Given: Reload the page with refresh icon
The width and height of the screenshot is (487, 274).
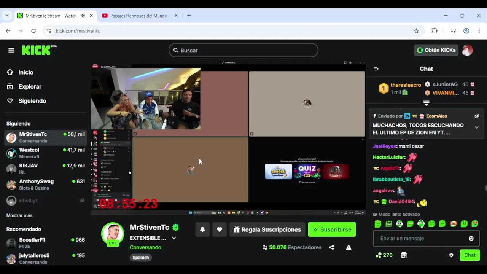Looking at the screenshot, I should pyautogui.click(x=33, y=31).
